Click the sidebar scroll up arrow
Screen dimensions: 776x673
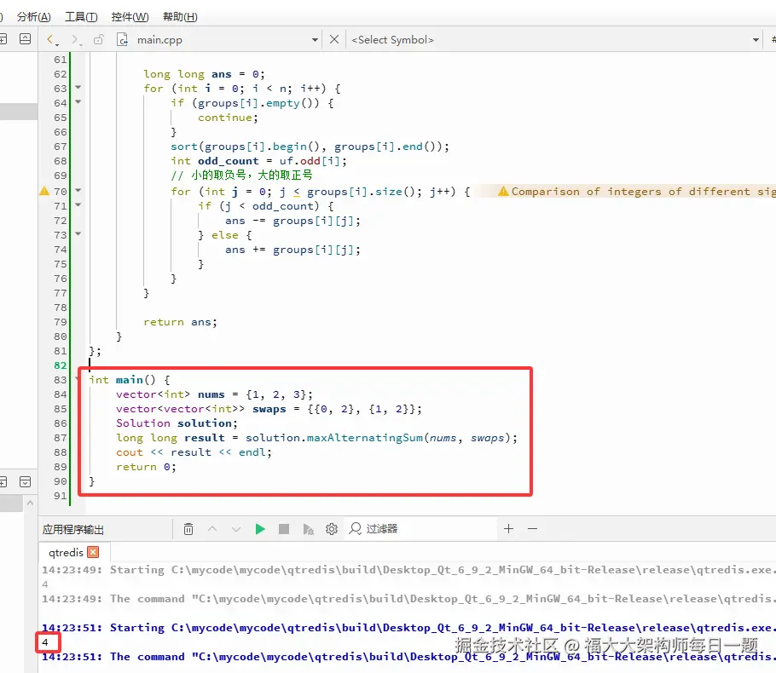pyautogui.click(x=30, y=503)
